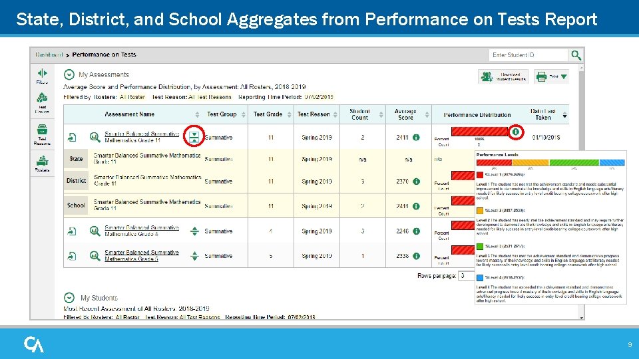Open Smarter Balanced Summative Mathematics Grade 4 link

click(x=141, y=231)
